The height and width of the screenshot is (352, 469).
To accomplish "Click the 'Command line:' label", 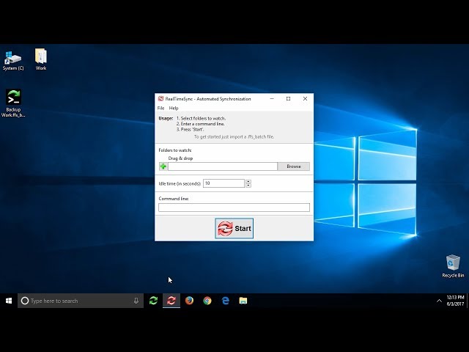I will [x=174, y=199].
